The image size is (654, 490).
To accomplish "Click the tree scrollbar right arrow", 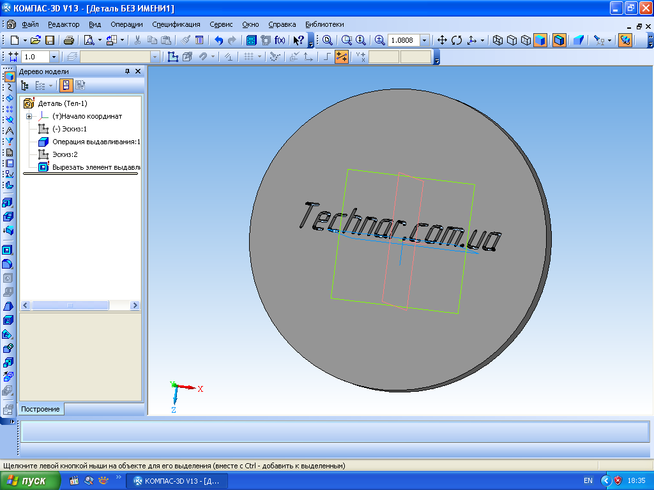I will coord(135,306).
